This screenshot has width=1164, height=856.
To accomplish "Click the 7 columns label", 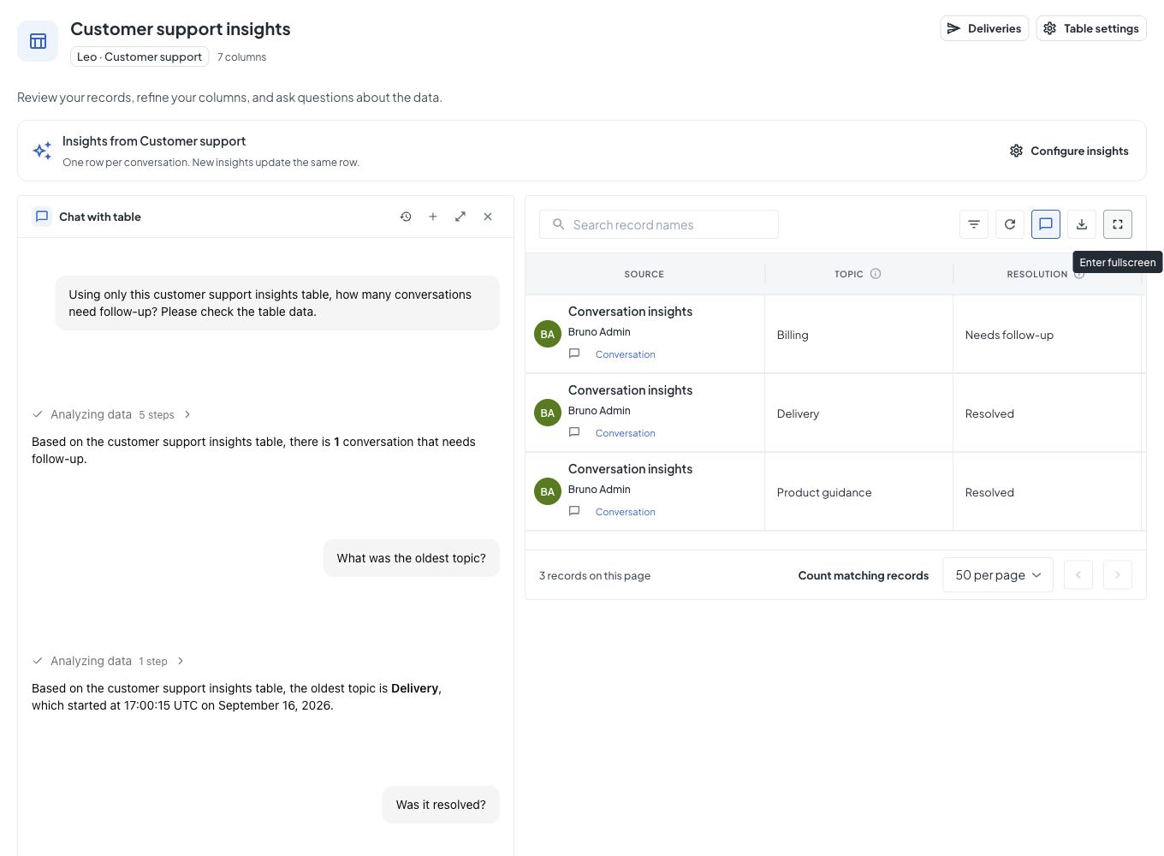I will coord(241,57).
